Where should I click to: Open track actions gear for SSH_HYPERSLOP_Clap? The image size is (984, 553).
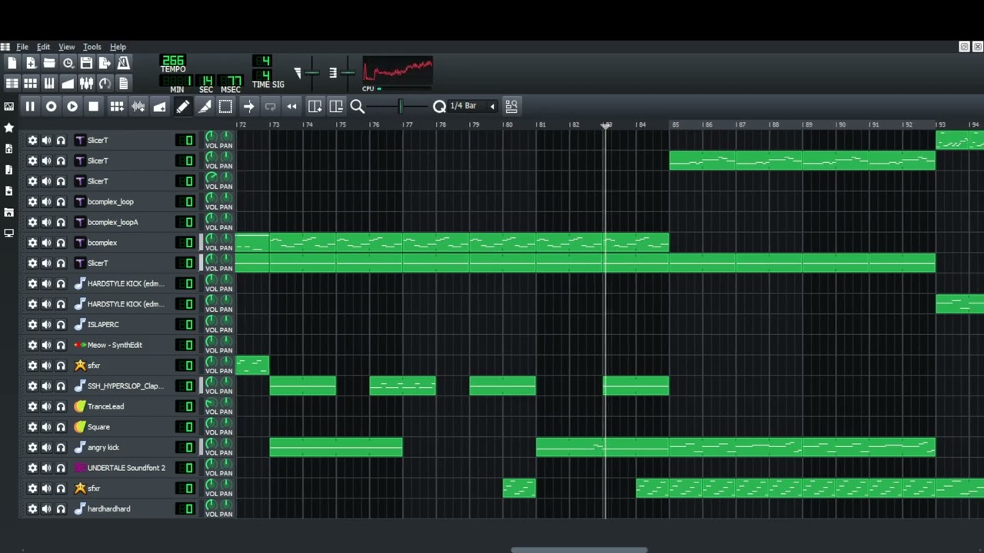(32, 386)
